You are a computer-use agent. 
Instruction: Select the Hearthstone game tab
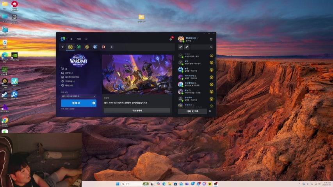[87, 47]
